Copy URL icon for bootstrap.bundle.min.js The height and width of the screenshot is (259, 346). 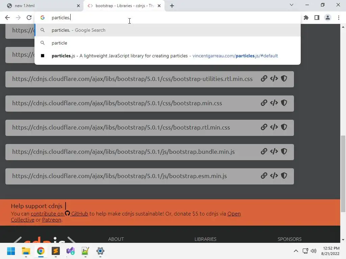point(264,151)
